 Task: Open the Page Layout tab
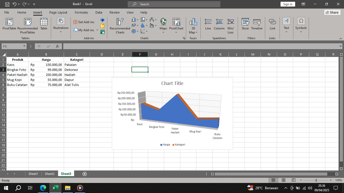click(x=58, y=12)
